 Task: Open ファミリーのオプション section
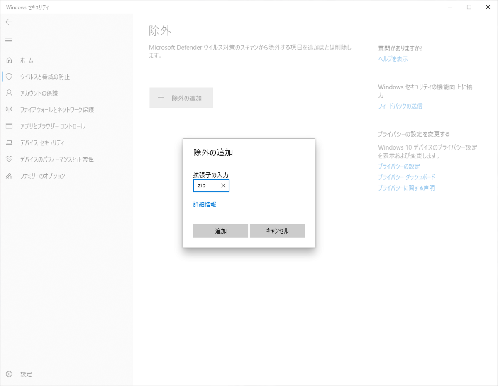click(x=43, y=176)
